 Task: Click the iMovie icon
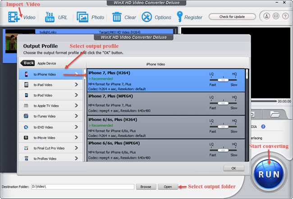point(26,138)
